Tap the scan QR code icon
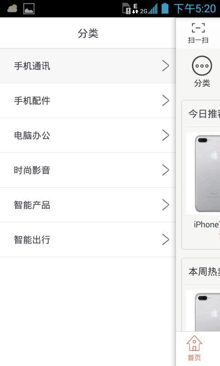The width and height of the screenshot is (220, 366). click(198, 28)
